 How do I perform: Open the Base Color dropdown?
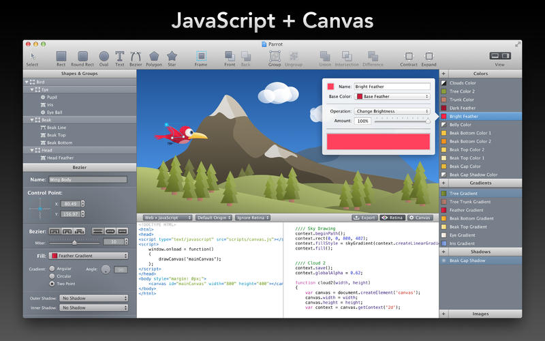point(392,96)
